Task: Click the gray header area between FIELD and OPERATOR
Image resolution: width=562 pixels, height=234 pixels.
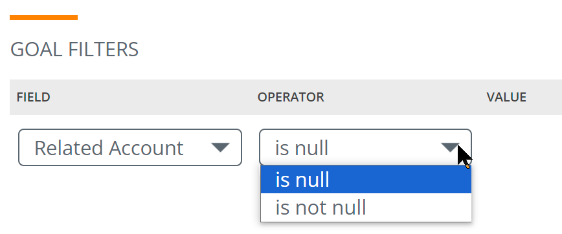Action: [x=154, y=98]
